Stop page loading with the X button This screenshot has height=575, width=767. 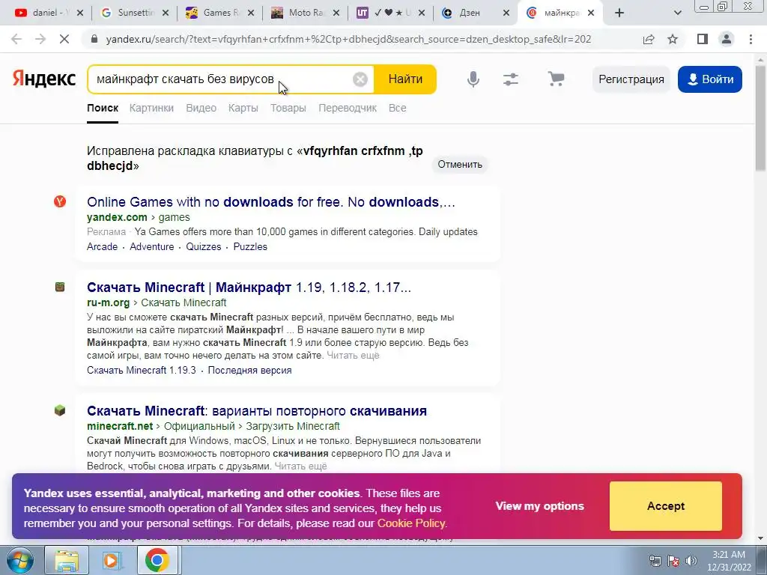[64, 39]
